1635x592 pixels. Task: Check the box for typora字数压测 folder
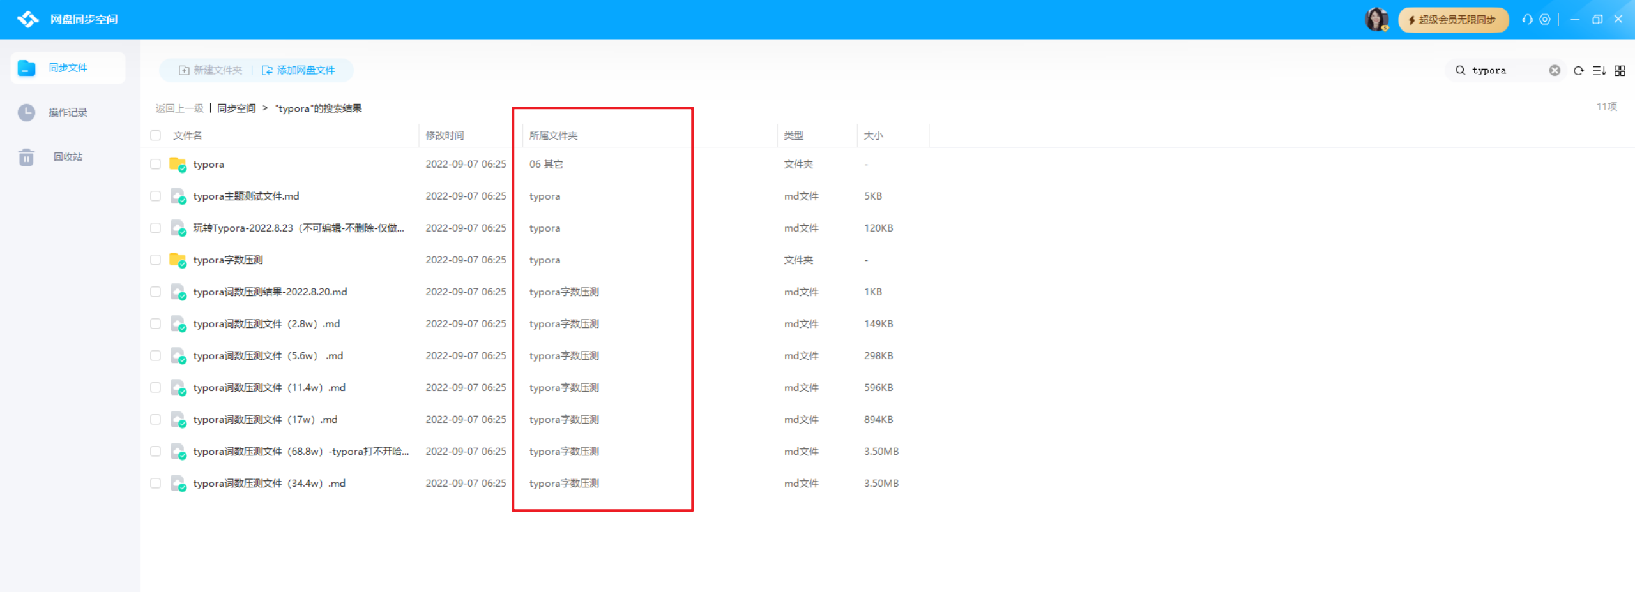155,260
